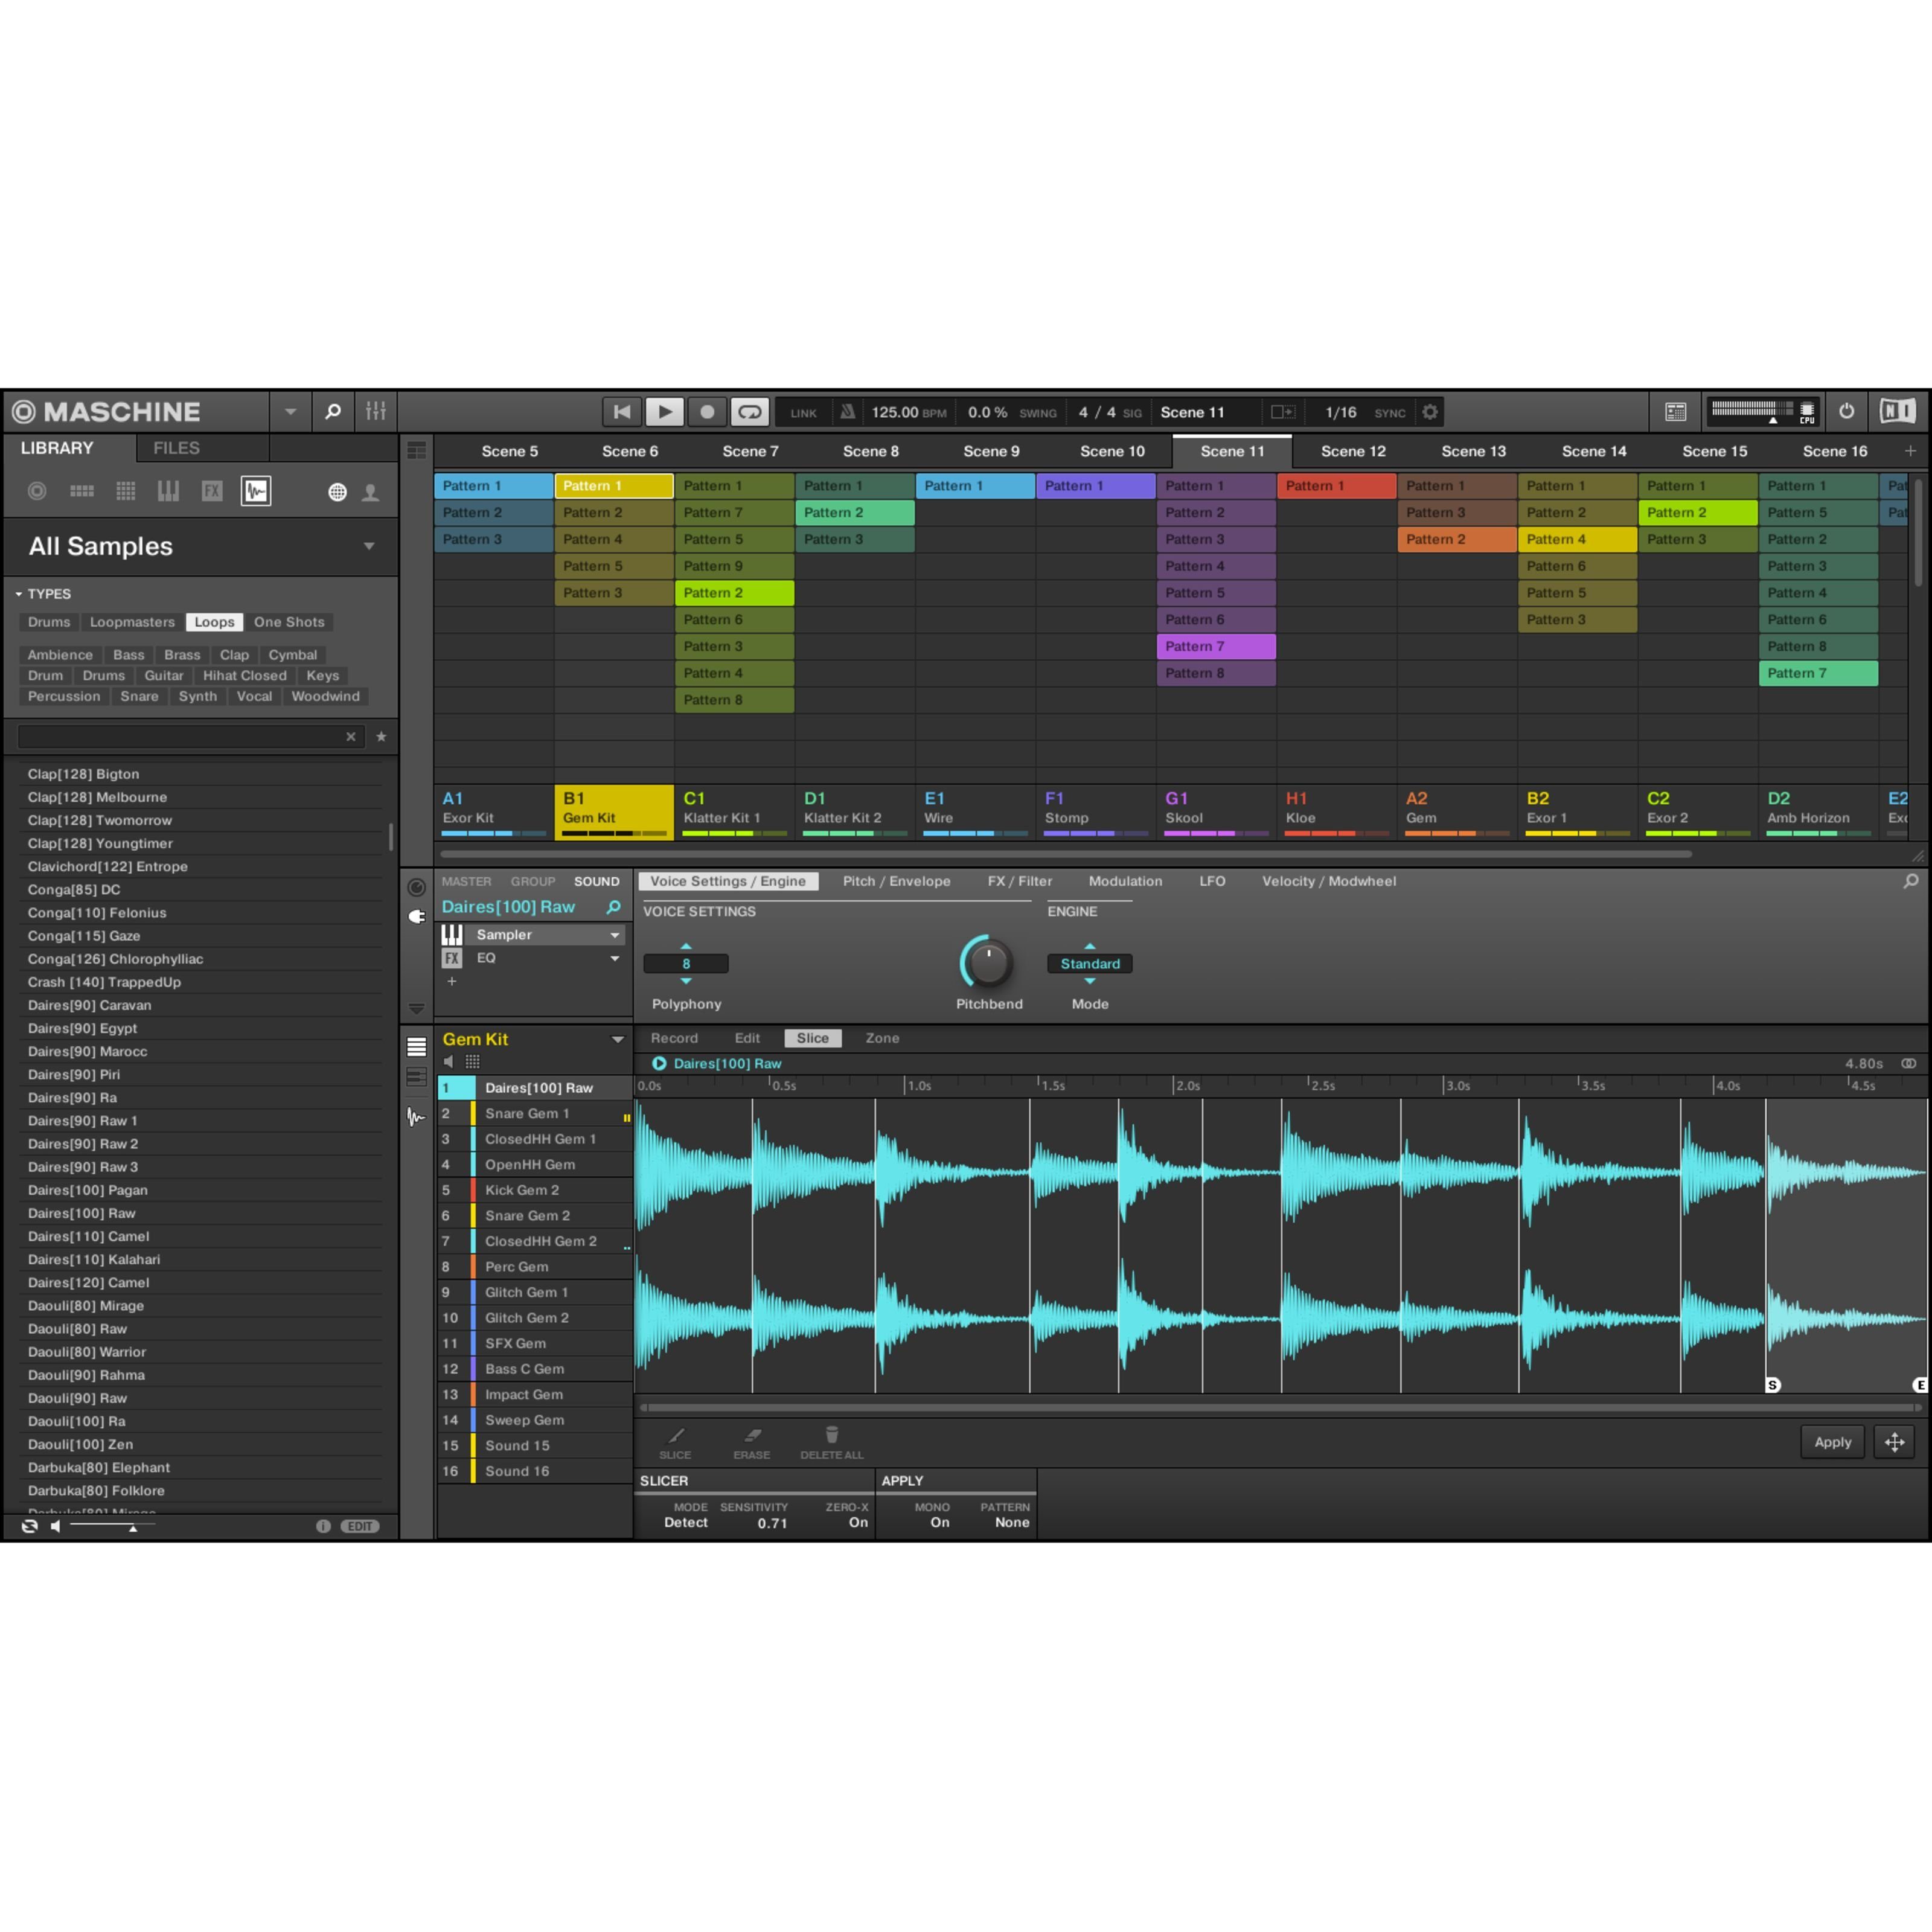
Task: Click the mixer sliders icon next to search
Action: pyautogui.click(x=376, y=411)
